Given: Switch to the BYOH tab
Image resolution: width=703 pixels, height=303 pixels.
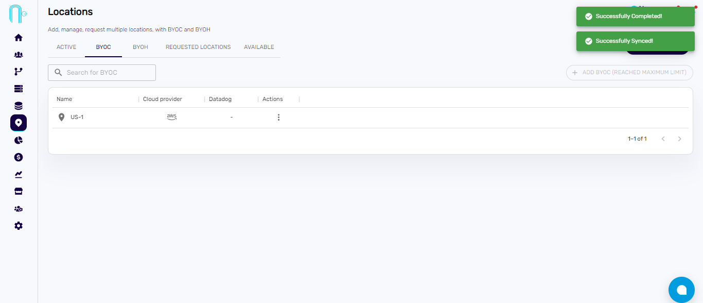Looking at the screenshot, I should [x=140, y=47].
